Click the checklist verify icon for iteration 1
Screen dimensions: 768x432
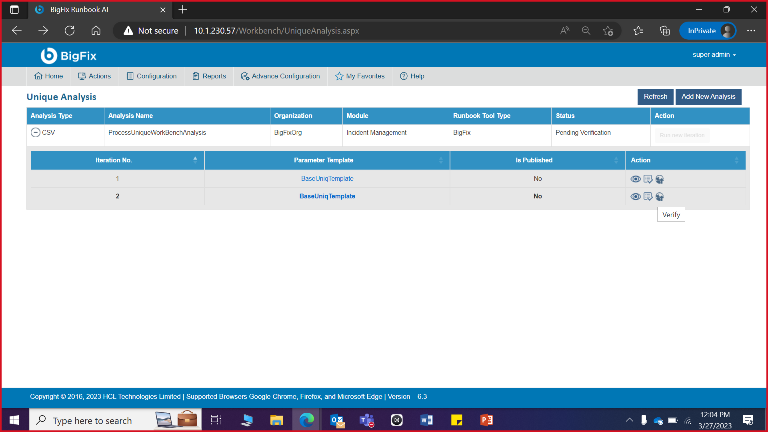point(648,179)
